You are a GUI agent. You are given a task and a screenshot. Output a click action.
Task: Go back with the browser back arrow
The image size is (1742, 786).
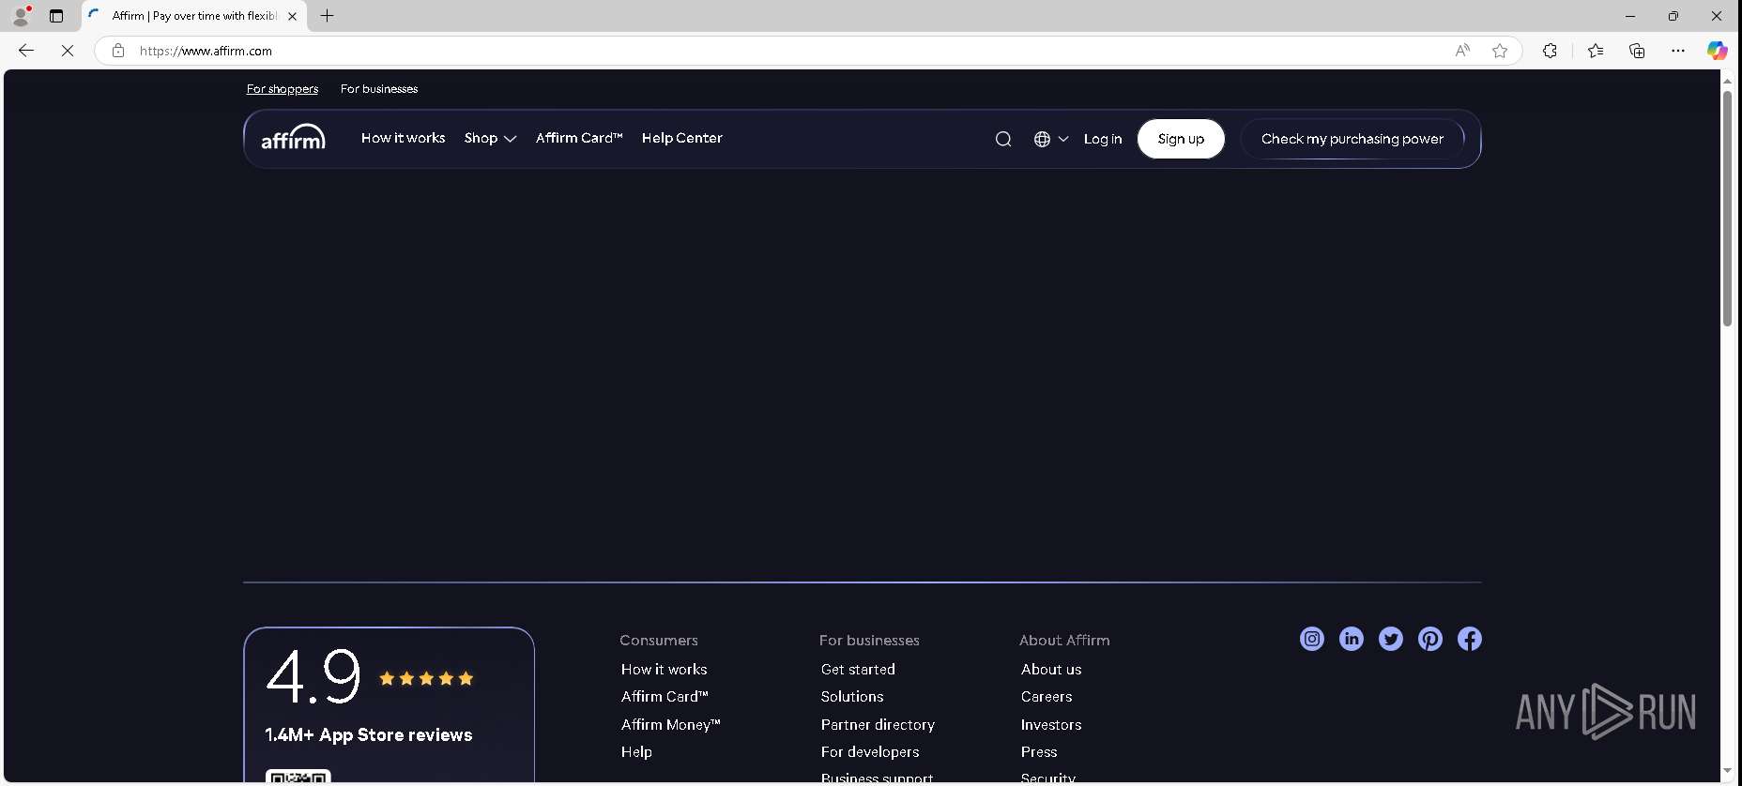(x=26, y=51)
